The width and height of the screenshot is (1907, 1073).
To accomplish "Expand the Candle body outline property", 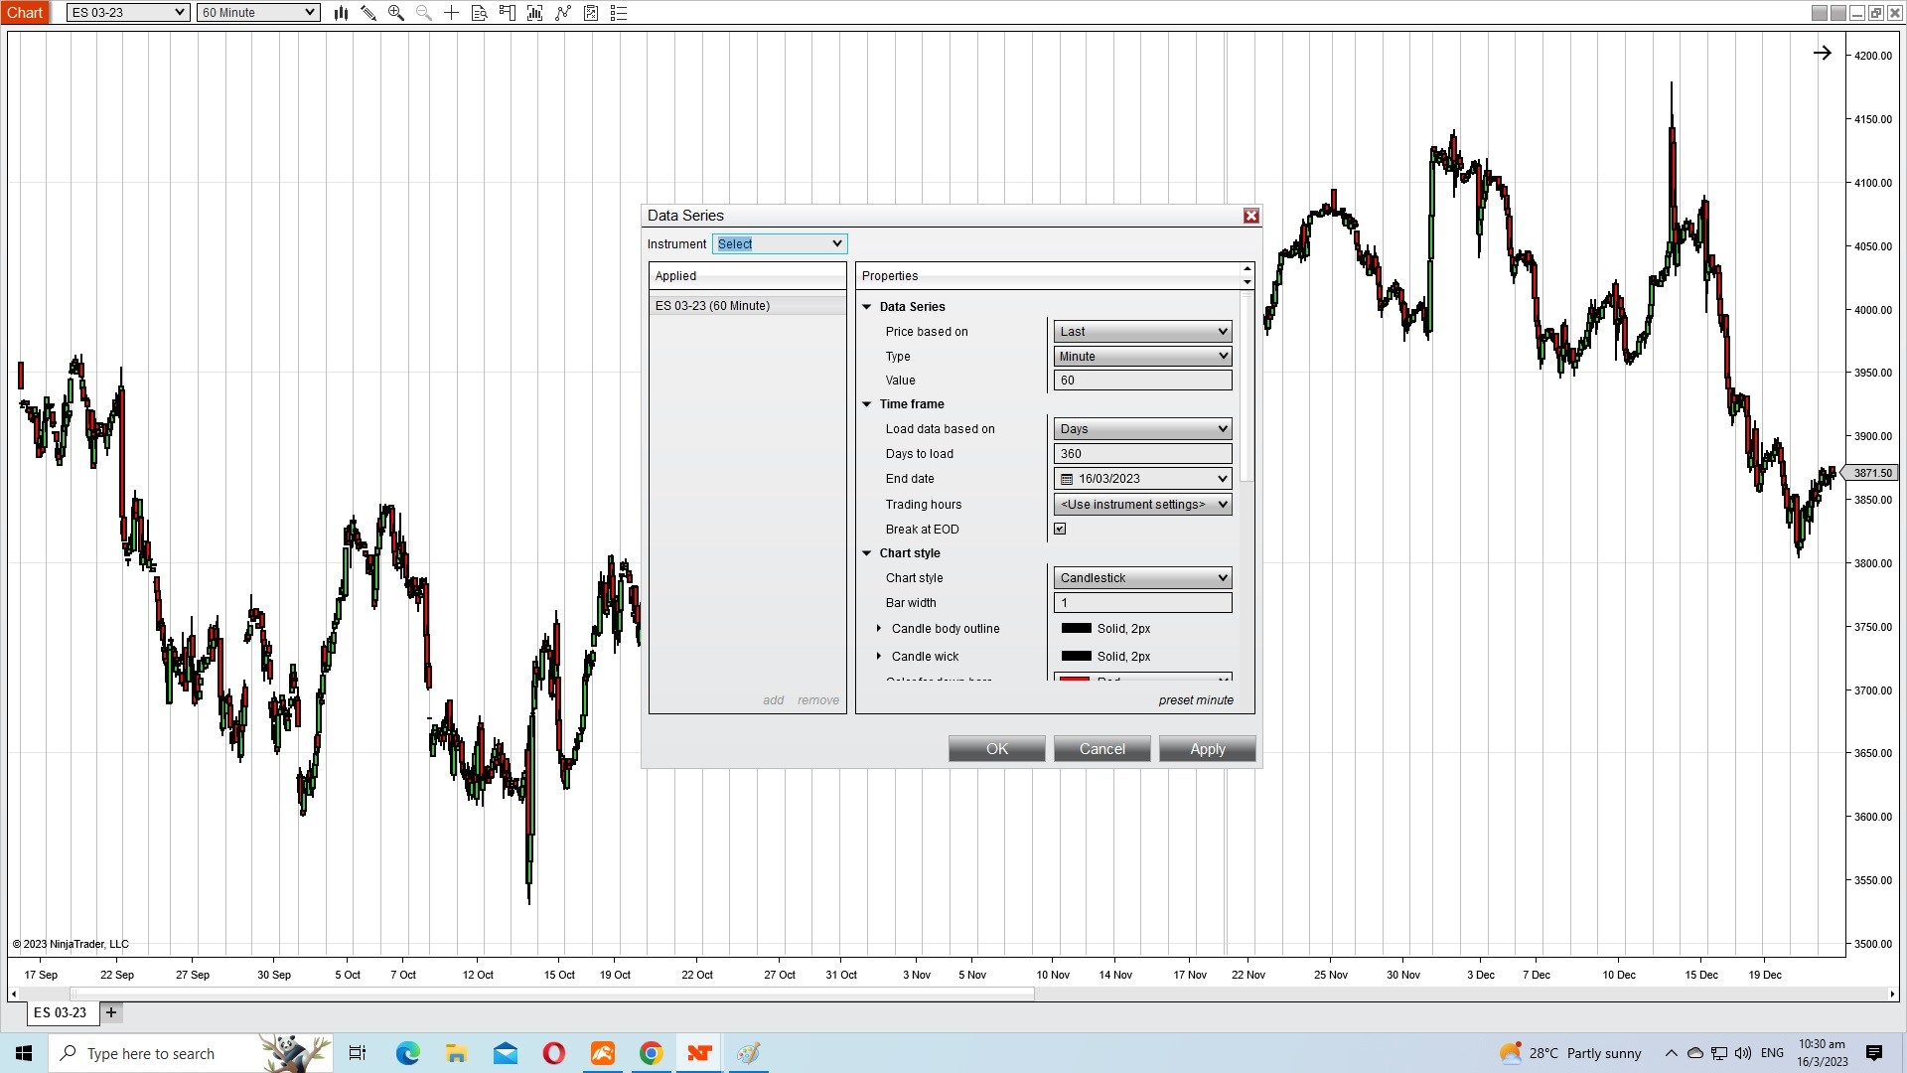I will pyautogui.click(x=879, y=629).
